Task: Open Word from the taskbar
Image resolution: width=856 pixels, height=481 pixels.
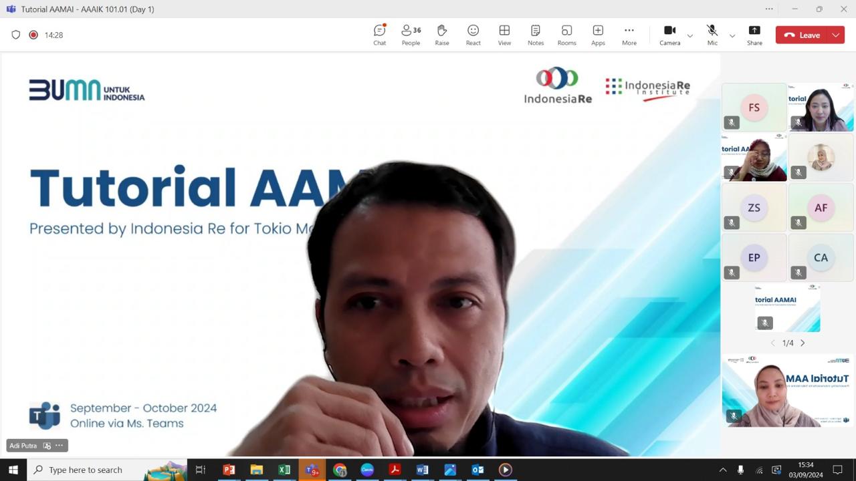Action: 422,470
